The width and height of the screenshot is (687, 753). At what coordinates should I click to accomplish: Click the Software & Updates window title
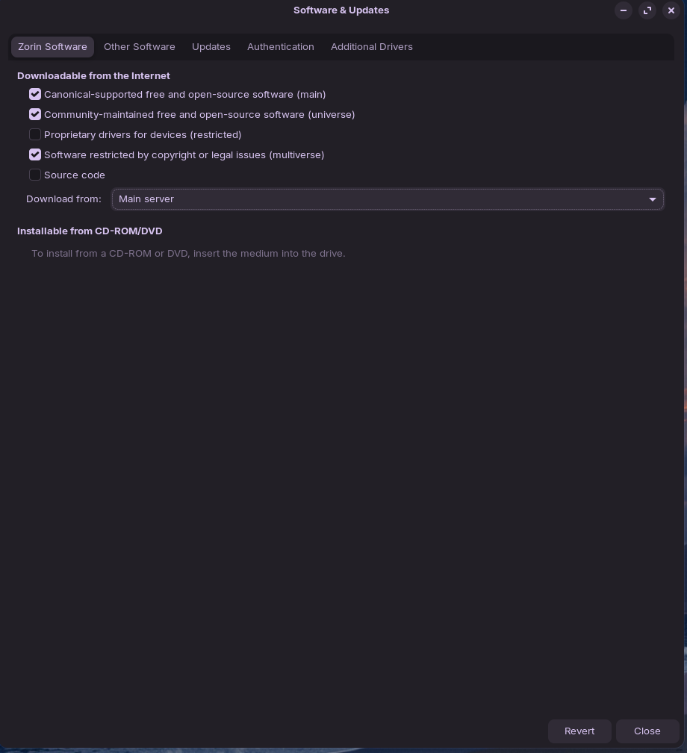(x=341, y=10)
